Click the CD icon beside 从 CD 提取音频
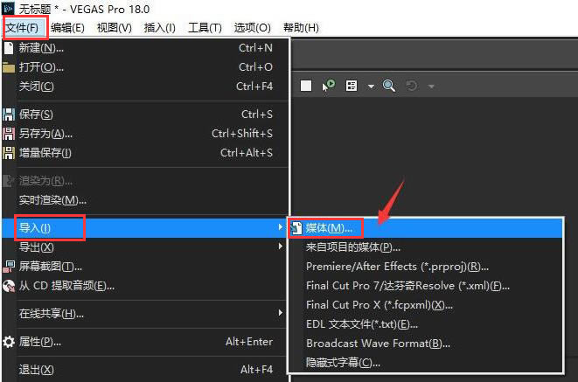This screenshot has height=382, width=578. 9,286
